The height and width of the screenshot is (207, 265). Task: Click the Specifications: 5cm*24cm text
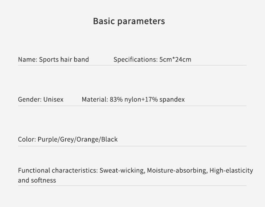tap(152, 60)
